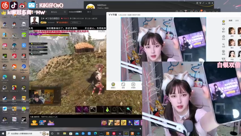Open the red NetEase Cloud Music desktop shortcut
Image resolution: width=241 pixels, height=136 pixels.
coord(14,56)
